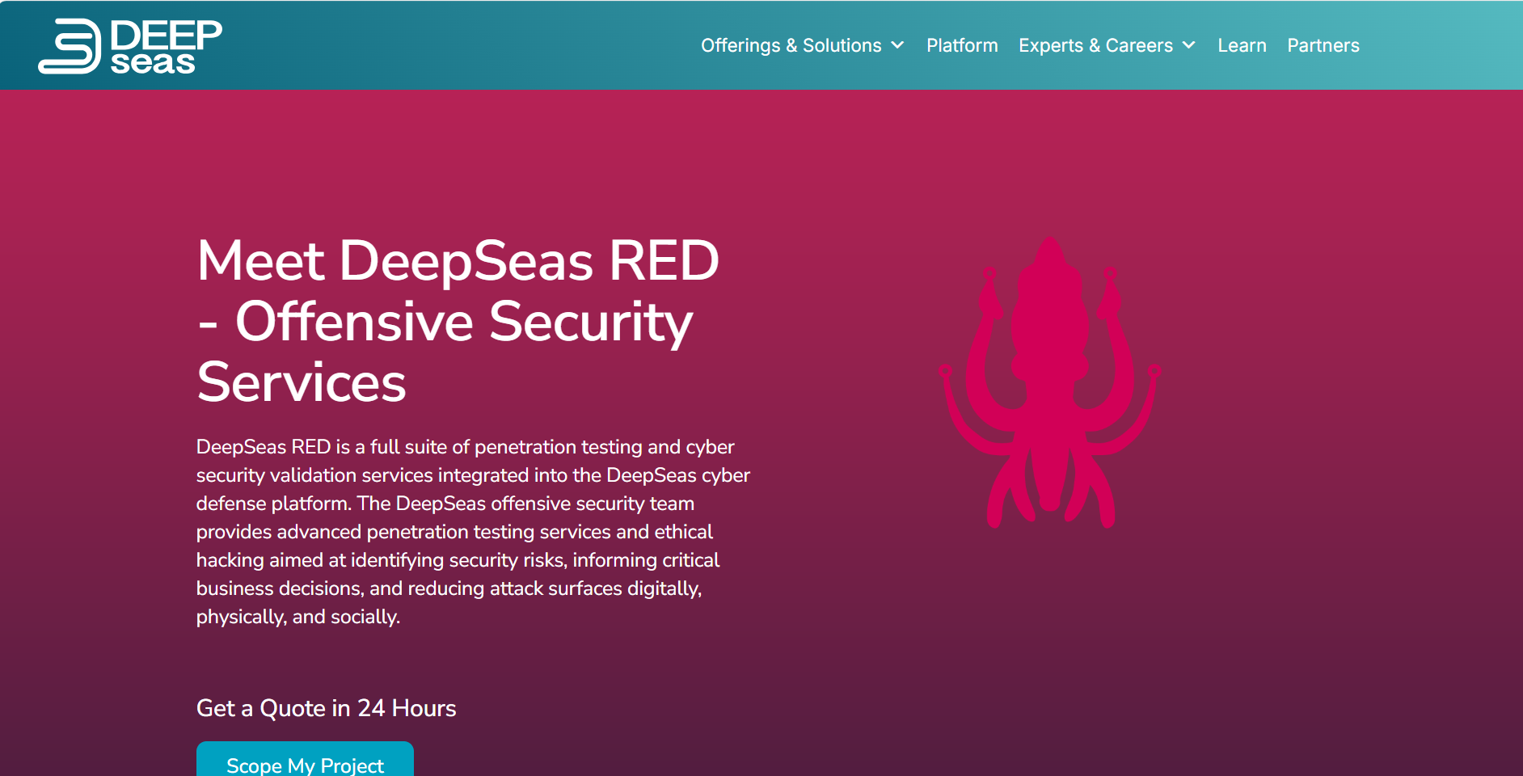
Task: Open the Experts & Careers menu
Action: (1095, 45)
